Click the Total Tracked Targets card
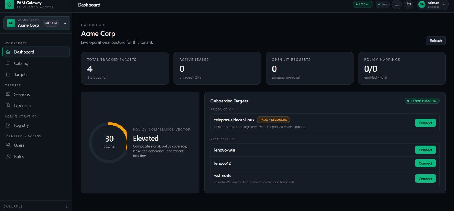 (x=125, y=68)
